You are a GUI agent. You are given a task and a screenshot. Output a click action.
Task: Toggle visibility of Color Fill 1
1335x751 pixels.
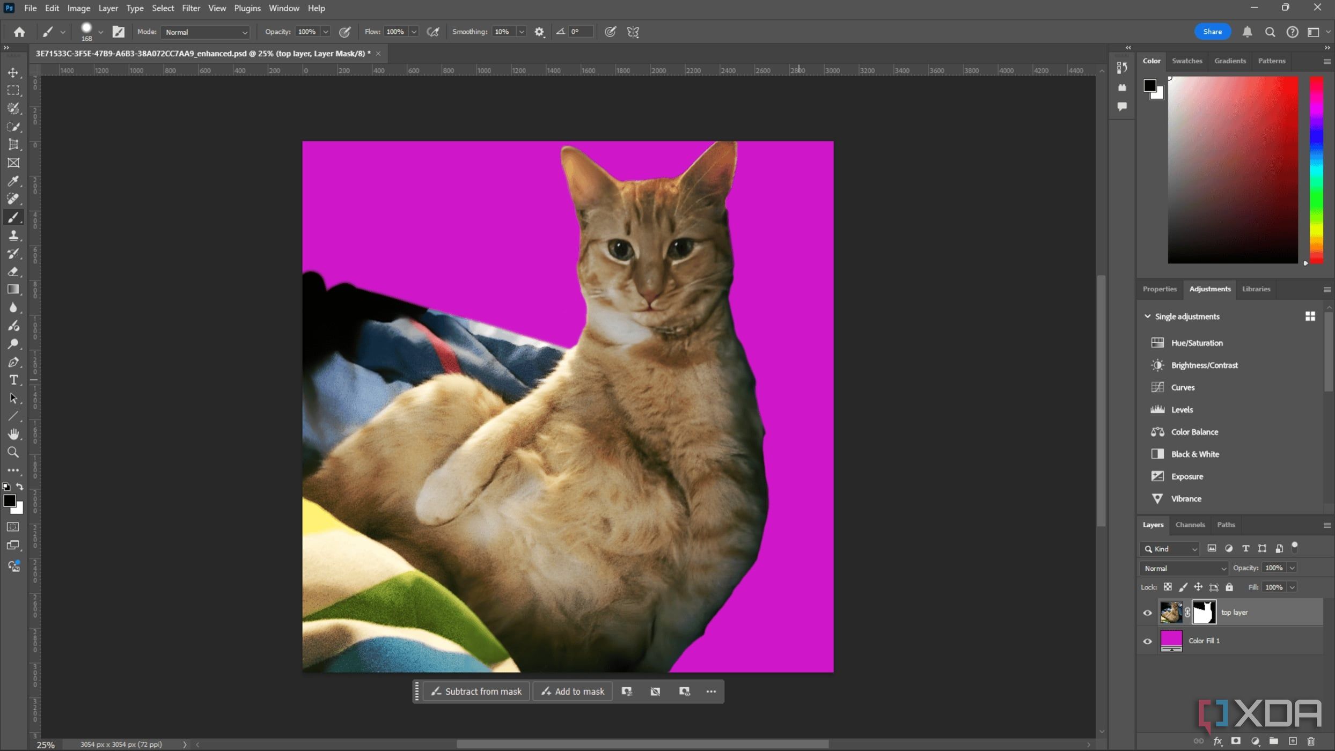tap(1147, 641)
